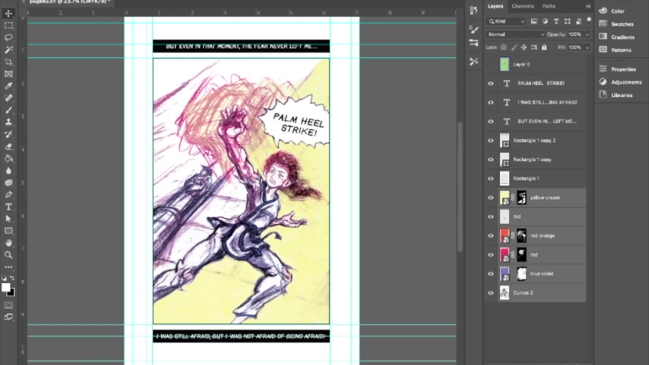649x365 pixels.
Task: Select the Lasso tool
Action: click(9, 38)
